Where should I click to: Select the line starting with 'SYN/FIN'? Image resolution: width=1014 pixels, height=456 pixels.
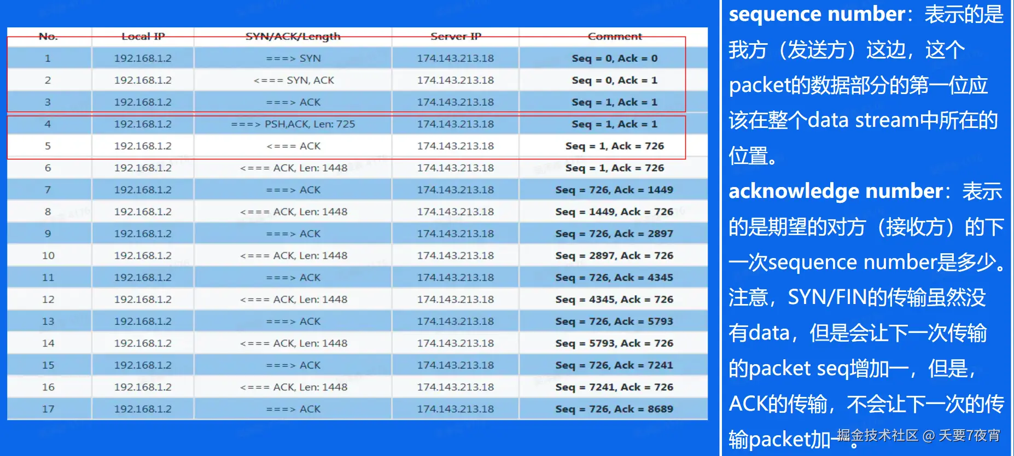(x=857, y=297)
